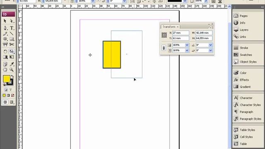The width and height of the screenshot is (265, 149).
Task: Select the Pencil tool
Action: click(5, 34)
